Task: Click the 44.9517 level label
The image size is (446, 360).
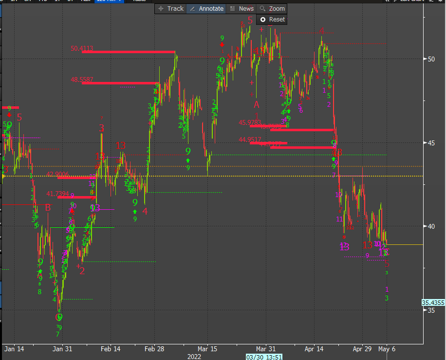Action: [x=250, y=140]
